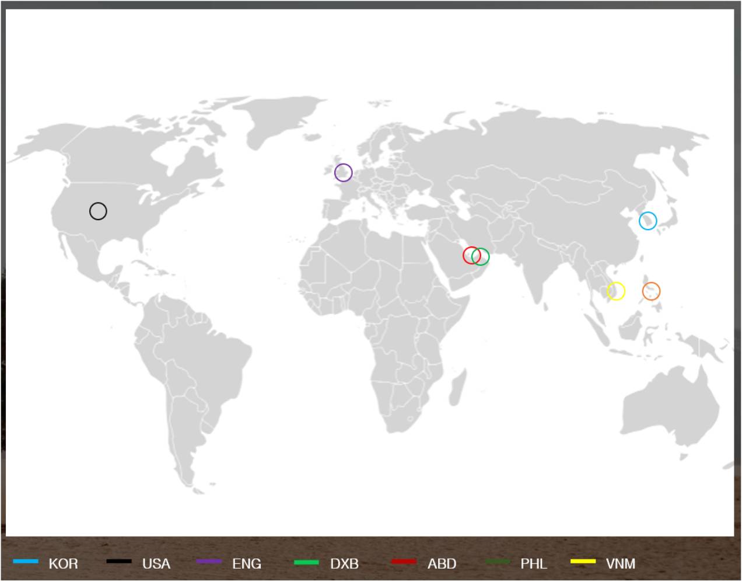Click the ABD legend text label

pos(442,563)
